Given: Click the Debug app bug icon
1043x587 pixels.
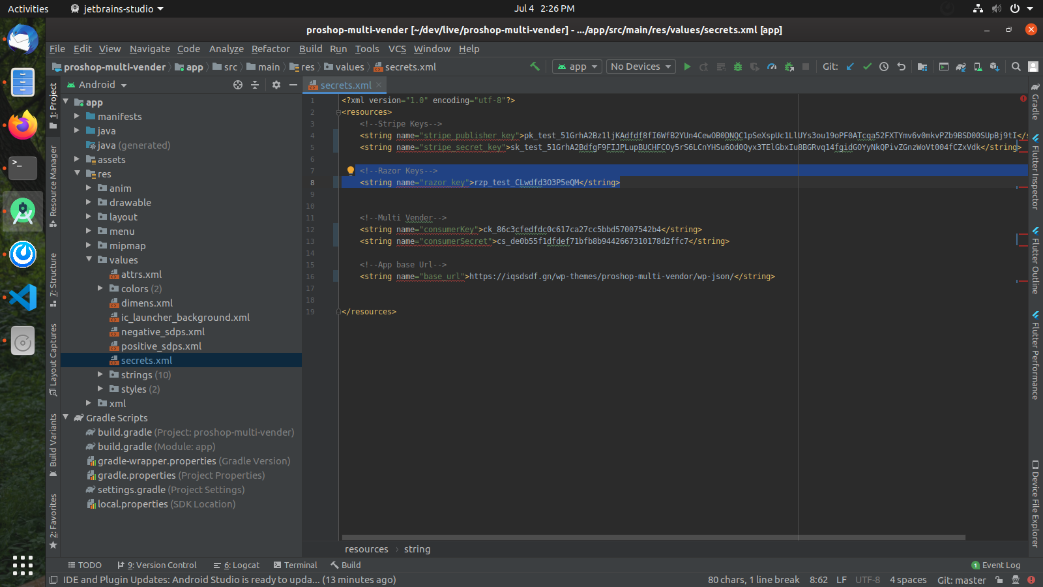Looking at the screenshot, I should 738,67.
